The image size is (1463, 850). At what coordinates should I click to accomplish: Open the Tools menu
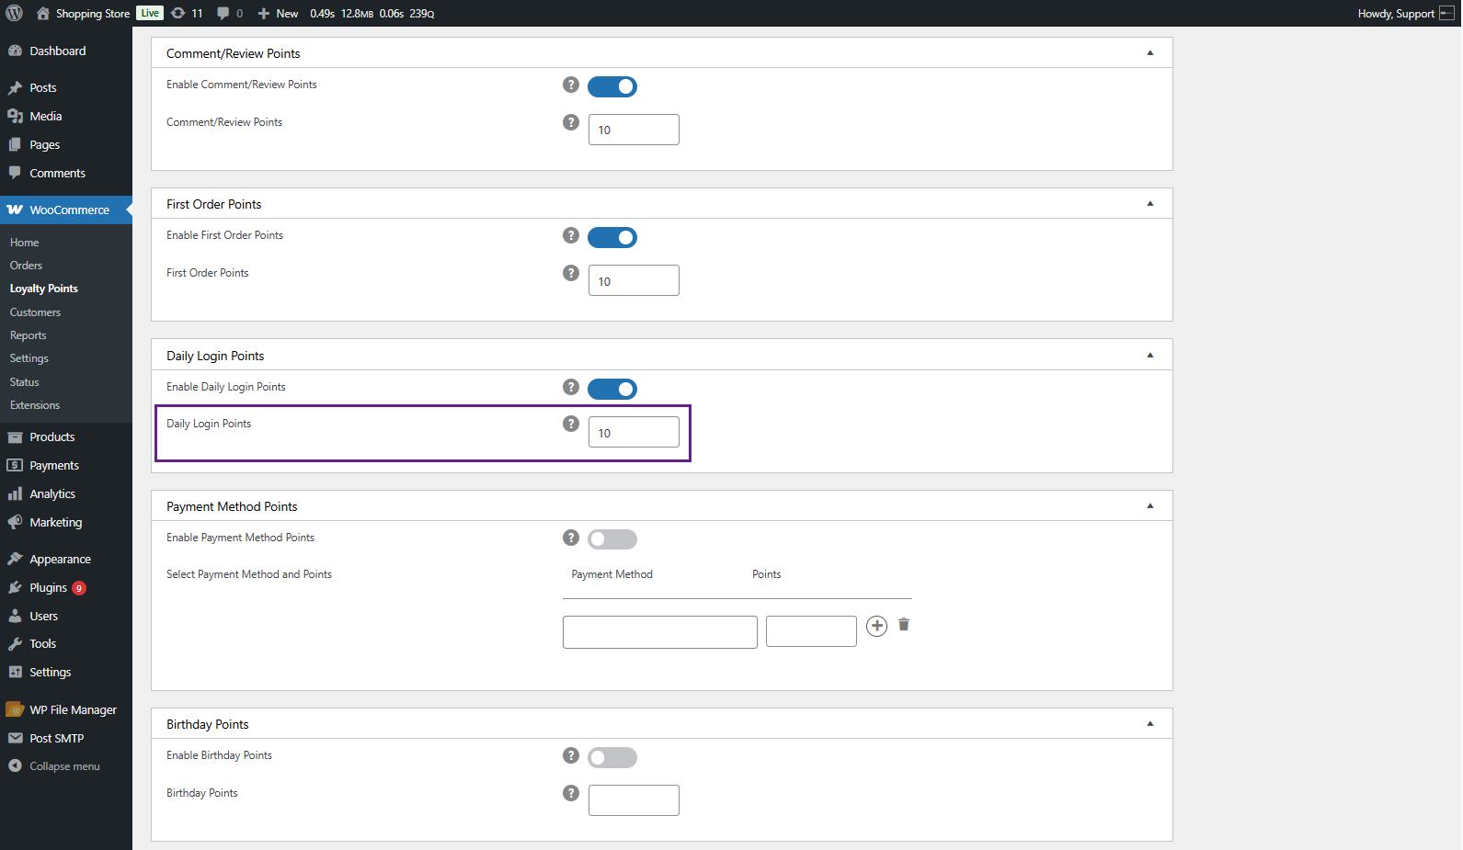click(42, 644)
